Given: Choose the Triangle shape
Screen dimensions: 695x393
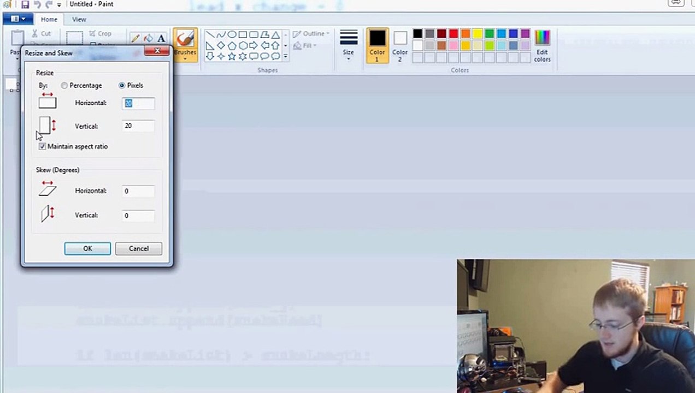Looking at the screenshot, I should click(x=275, y=34).
